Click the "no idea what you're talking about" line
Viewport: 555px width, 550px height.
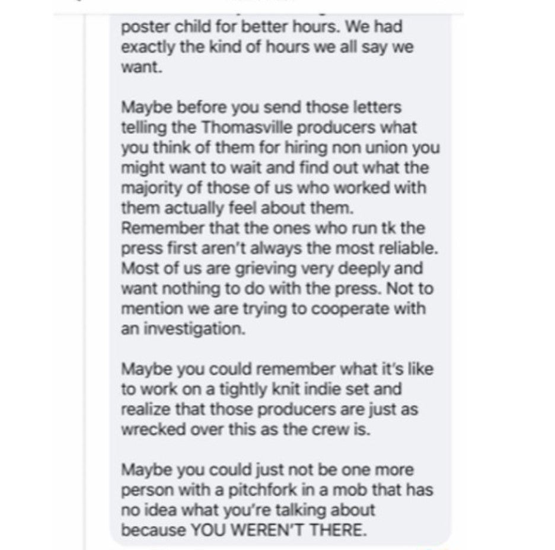pyautogui.click(x=248, y=510)
